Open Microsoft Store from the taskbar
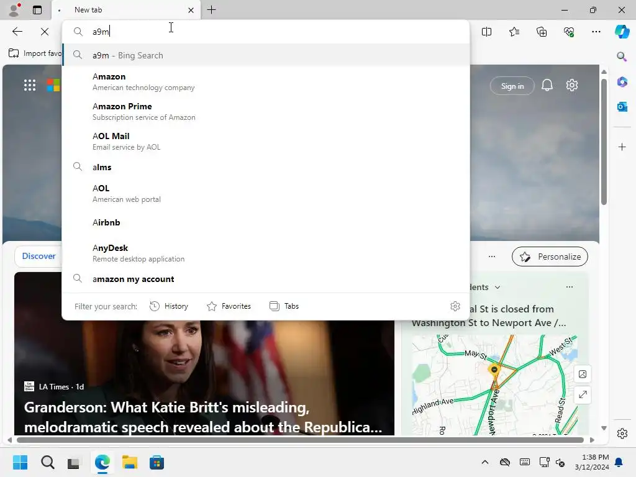The image size is (636, 477). pyautogui.click(x=157, y=462)
